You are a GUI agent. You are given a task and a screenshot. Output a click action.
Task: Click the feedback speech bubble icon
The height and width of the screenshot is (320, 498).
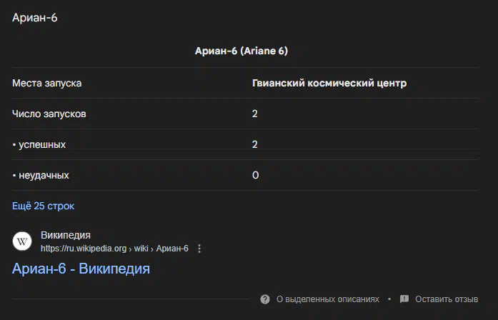point(404,299)
